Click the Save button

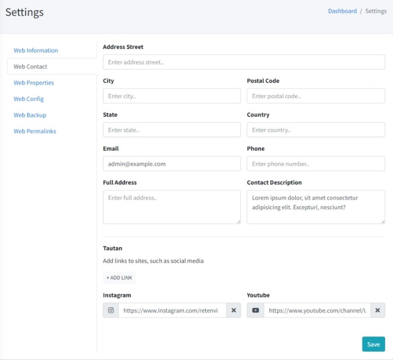click(373, 344)
